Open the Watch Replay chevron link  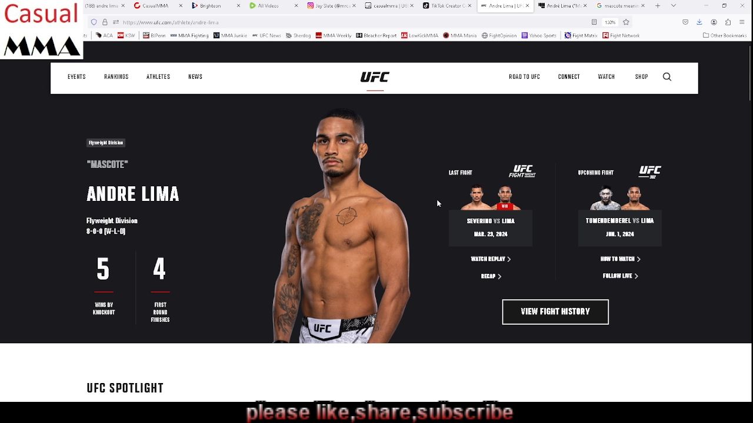coord(491,259)
